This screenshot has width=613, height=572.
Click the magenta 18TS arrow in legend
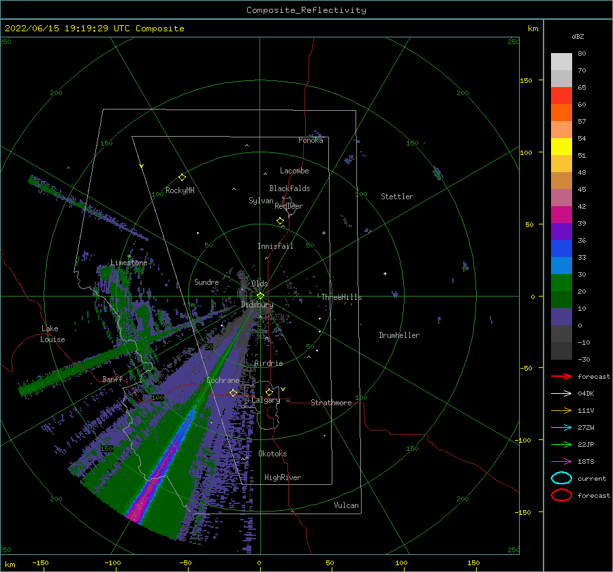pos(561,462)
